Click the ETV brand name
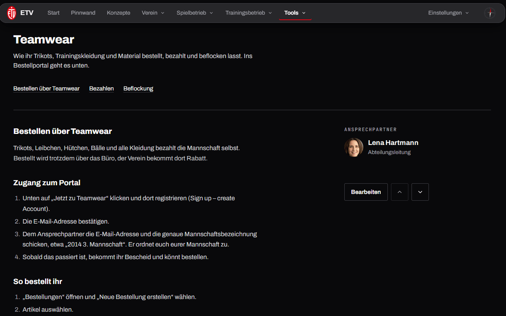Viewport: 506px width, 316px height. (27, 13)
